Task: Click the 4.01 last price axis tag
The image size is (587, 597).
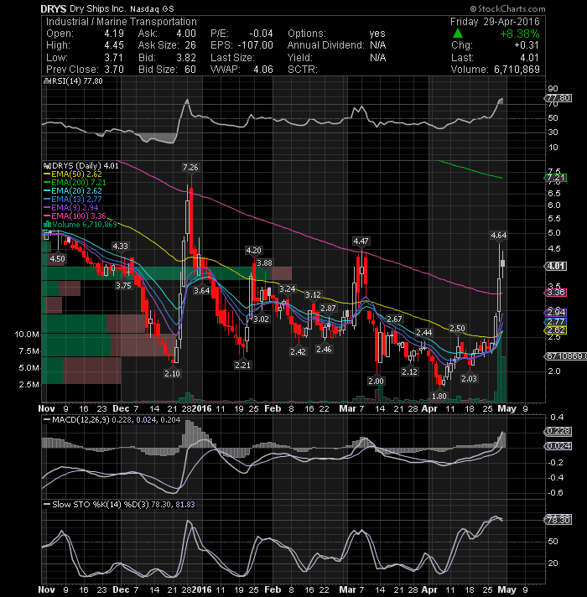Action: point(556,266)
